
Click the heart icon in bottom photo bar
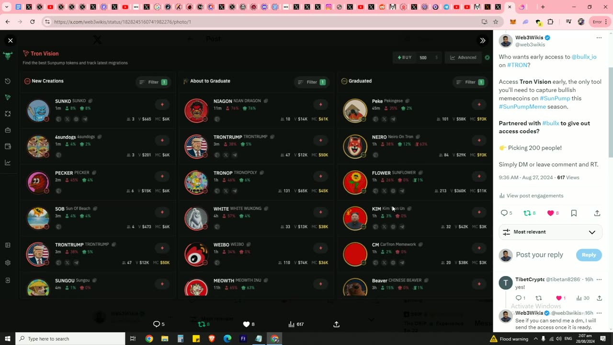[246, 324]
